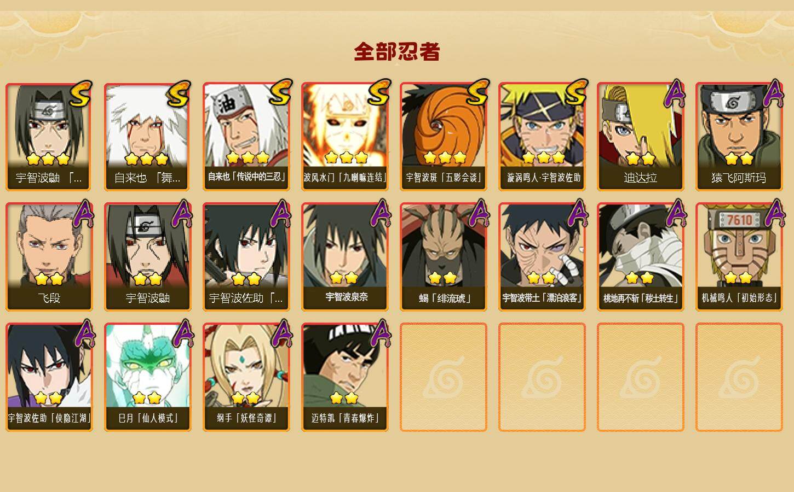Image resolution: width=794 pixels, height=492 pixels.
Task: Click the first empty ninja slot
Action: (x=444, y=377)
